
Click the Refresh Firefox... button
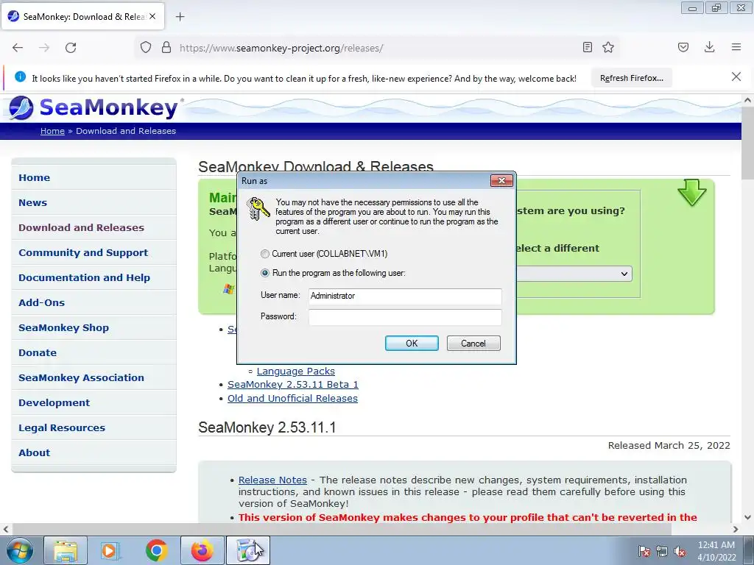tap(631, 78)
